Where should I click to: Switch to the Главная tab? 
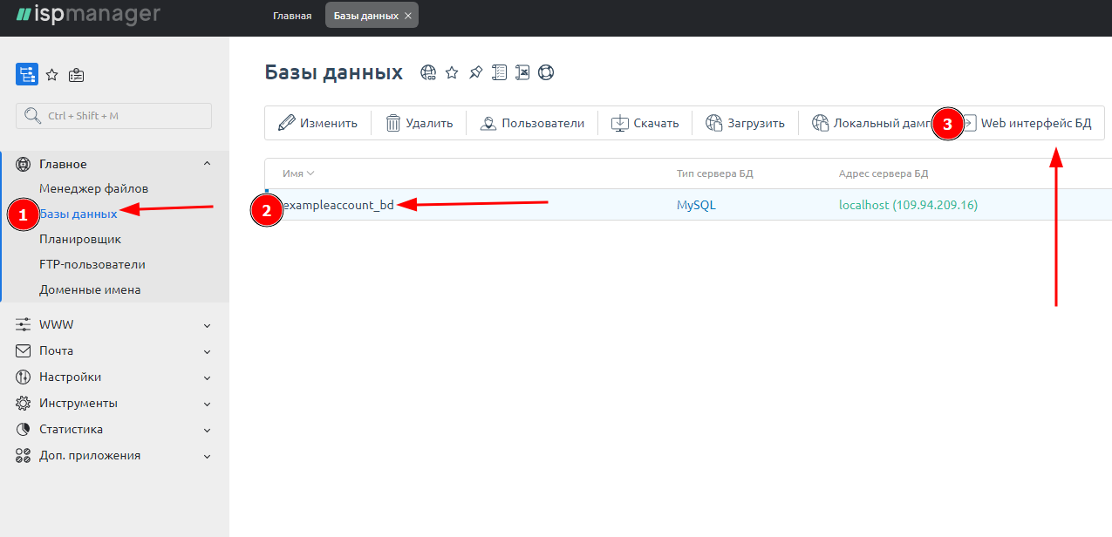292,16
